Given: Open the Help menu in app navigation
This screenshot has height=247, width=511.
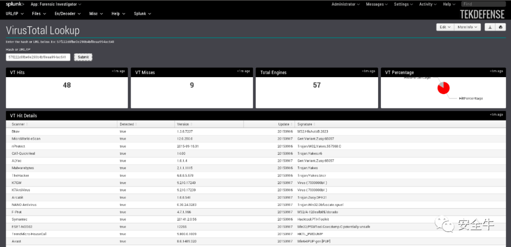Looking at the screenshot, I should point(118,14).
